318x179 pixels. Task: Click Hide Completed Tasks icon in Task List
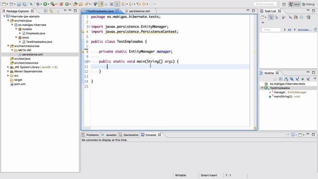pyautogui.click(x=290, y=17)
